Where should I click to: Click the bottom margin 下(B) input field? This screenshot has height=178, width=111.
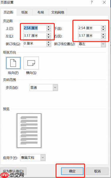point(90,28)
